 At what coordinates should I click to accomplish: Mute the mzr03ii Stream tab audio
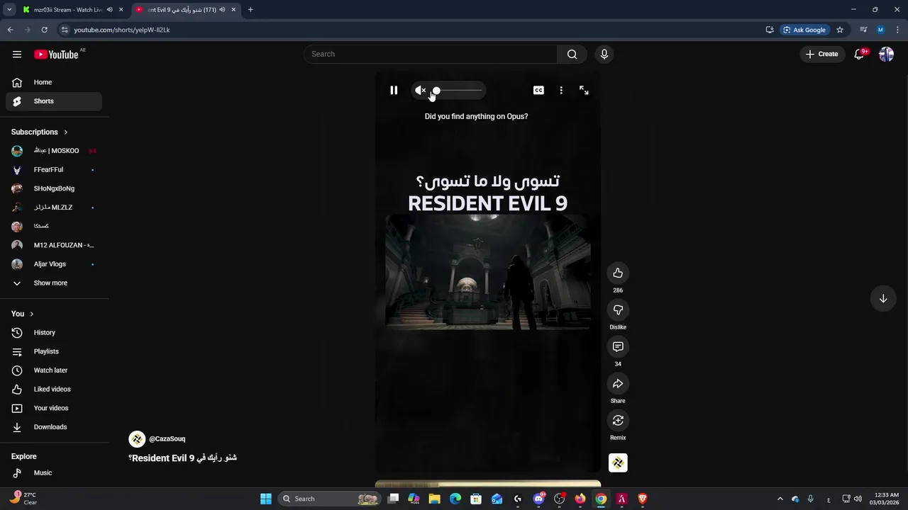(x=109, y=10)
